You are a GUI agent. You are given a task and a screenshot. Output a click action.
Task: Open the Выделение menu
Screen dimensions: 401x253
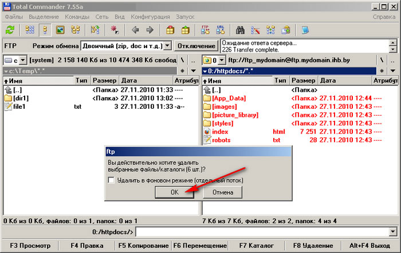point(44,17)
